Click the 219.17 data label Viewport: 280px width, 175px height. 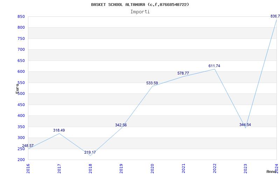coord(90,152)
